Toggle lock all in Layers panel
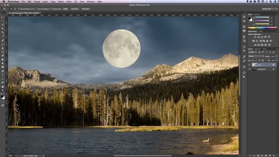The width and height of the screenshot is (279, 157). [262, 61]
